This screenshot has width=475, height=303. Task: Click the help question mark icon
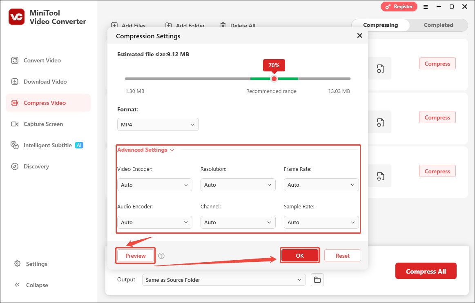pyautogui.click(x=161, y=256)
